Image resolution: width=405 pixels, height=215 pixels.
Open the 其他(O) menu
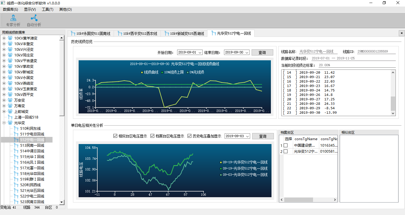coord(65,9)
